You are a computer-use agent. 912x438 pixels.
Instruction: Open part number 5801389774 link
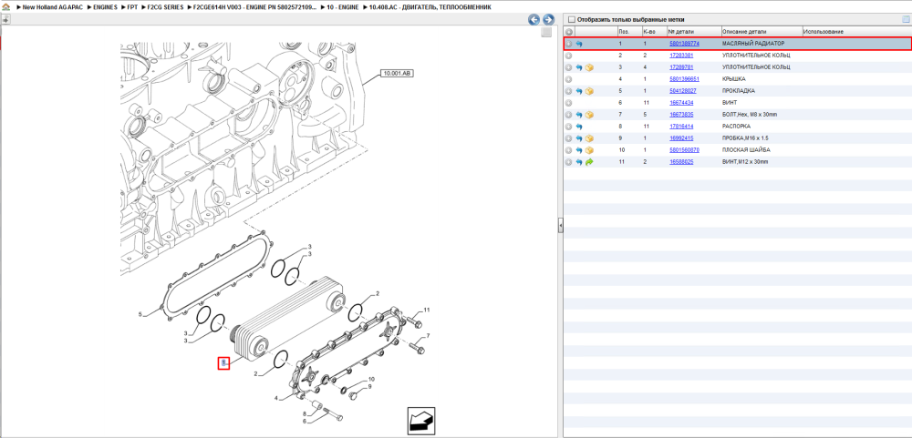(x=684, y=44)
